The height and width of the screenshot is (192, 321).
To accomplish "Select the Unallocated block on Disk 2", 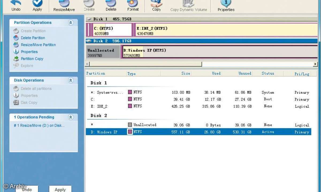I will point(103,52).
